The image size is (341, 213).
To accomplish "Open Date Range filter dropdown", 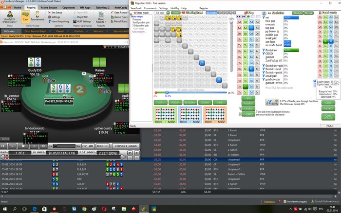I will click(x=119, y=13).
